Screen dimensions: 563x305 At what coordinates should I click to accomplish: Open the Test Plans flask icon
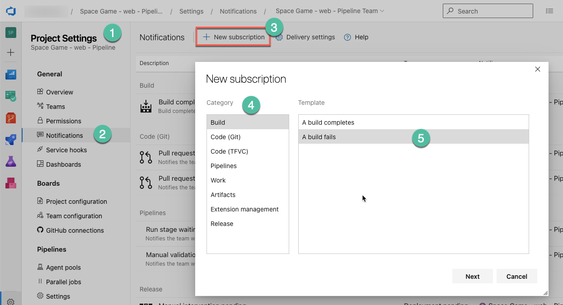pyautogui.click(x=11, y=161)
